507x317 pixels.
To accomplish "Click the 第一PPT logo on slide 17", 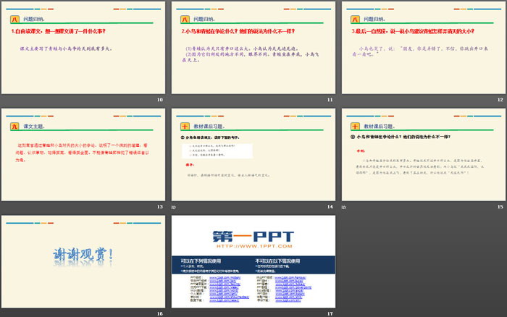I will (x=253, y=235).
